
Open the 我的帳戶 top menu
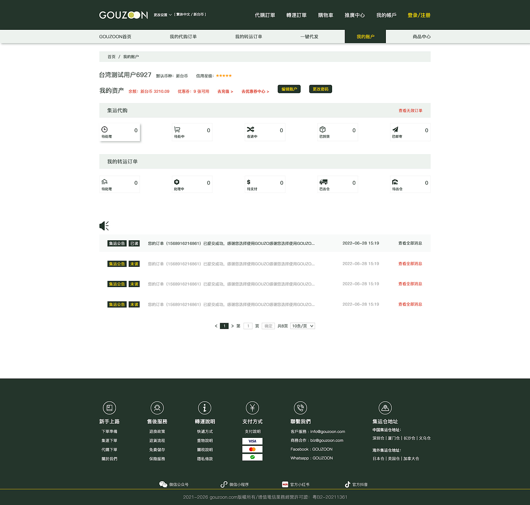pos(386,15)
